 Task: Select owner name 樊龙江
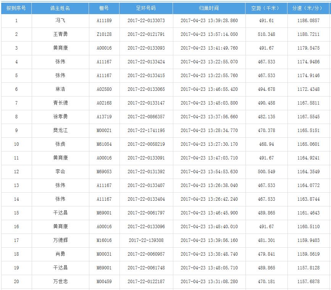[60, 130]
